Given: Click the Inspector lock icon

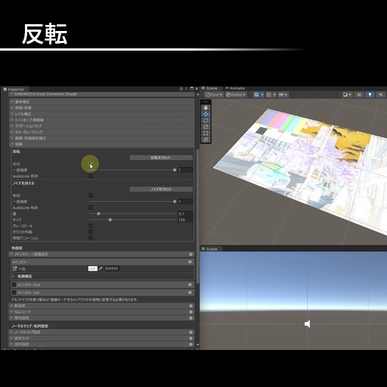Looking at the screenshot, I should tap(181, 88).
